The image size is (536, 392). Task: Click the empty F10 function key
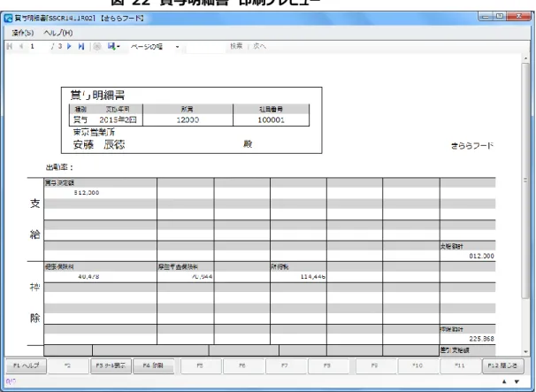click(417, 365)
